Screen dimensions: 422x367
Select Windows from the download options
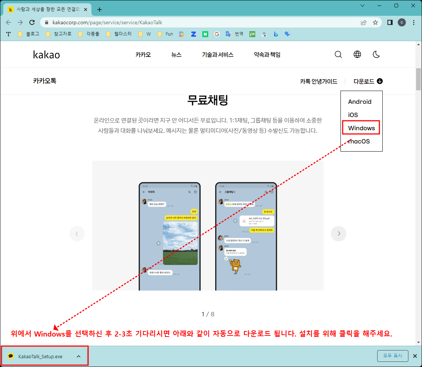coord(360,128)
